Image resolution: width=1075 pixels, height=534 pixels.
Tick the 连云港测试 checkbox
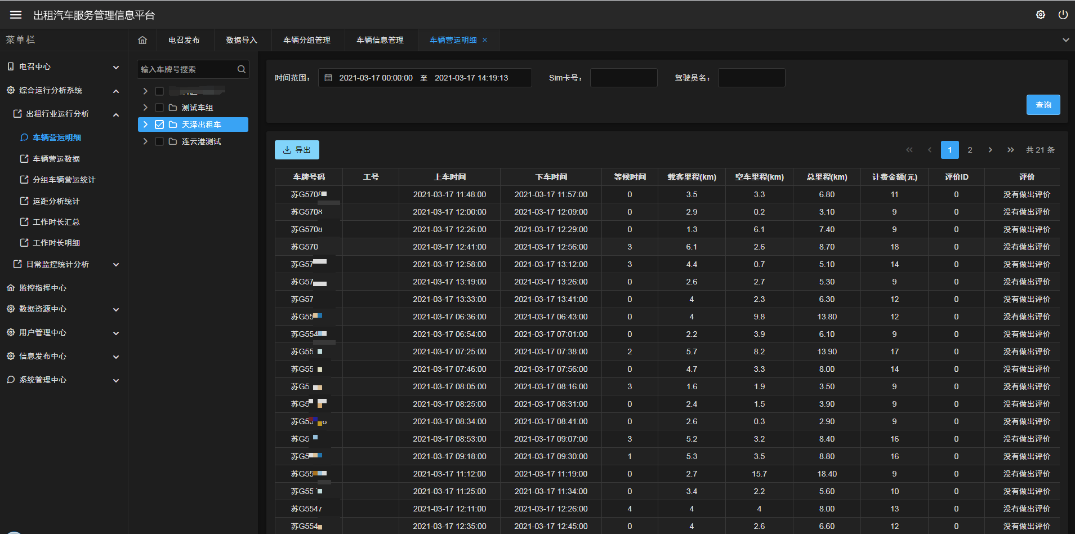pos(159,141)
